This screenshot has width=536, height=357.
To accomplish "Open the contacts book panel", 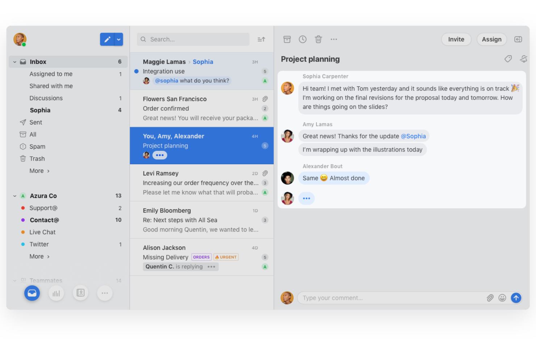I will tap(80, 293).
